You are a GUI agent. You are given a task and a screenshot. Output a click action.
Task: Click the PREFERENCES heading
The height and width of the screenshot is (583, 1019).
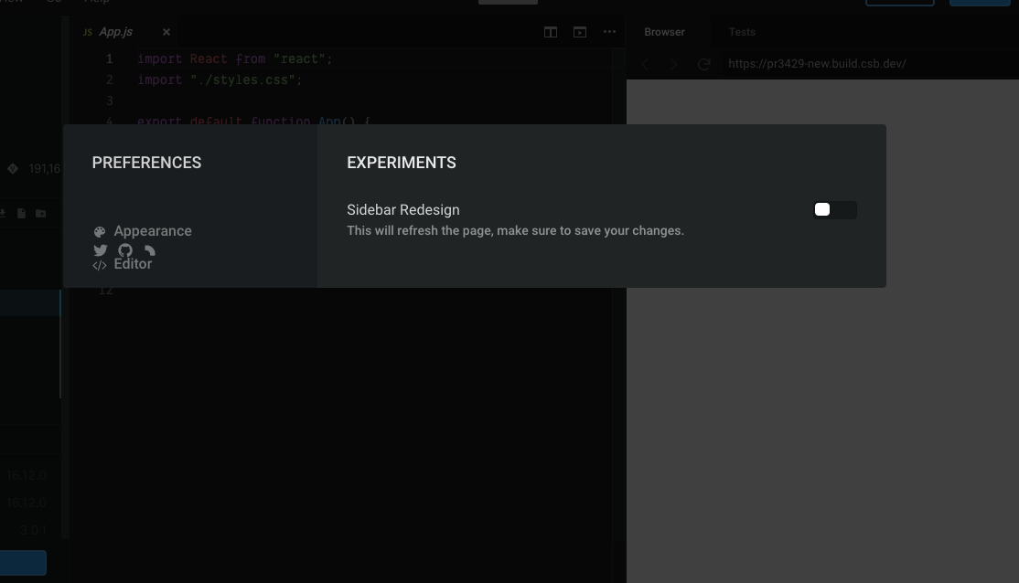(x=147, y=163)
